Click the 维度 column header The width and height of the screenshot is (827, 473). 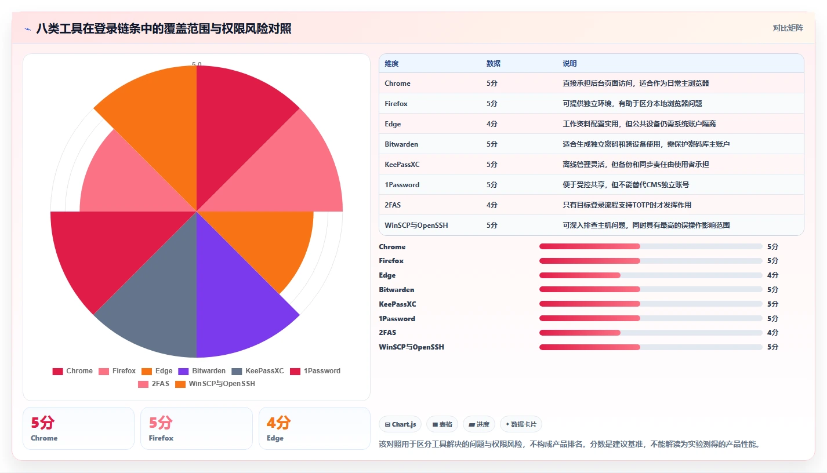click(391, 64)
